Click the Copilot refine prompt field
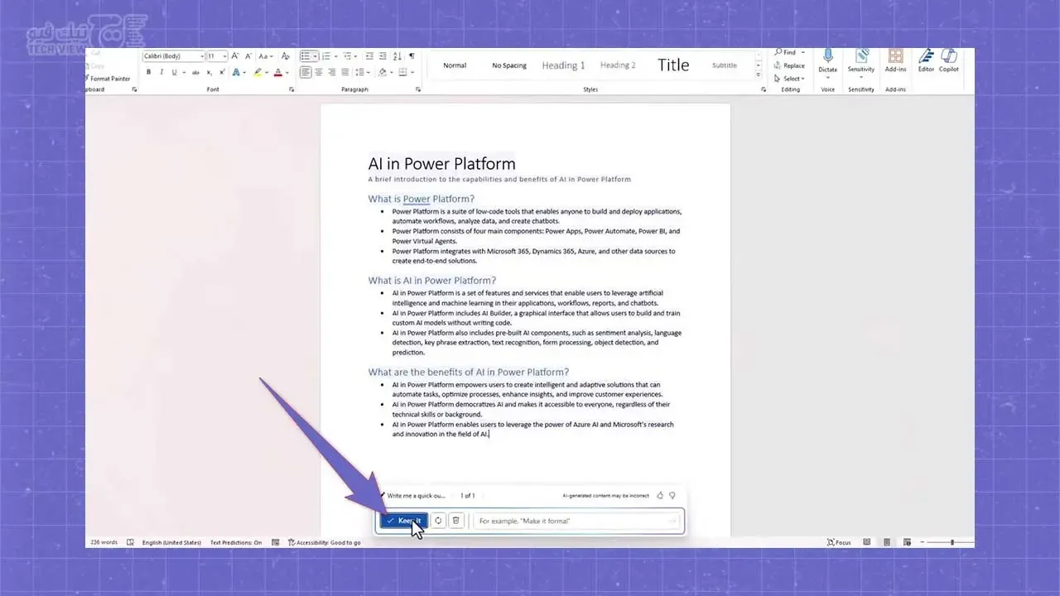This screenshot has width=1060, height=596. [578, 521]
